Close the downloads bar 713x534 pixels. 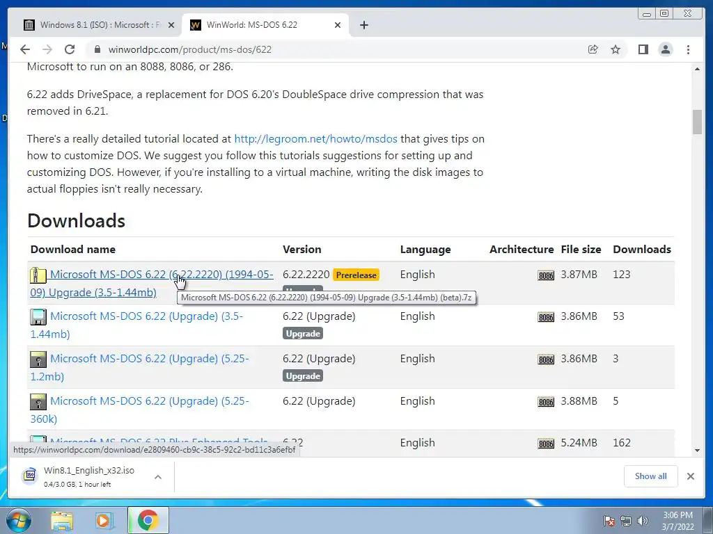point(691,476)
